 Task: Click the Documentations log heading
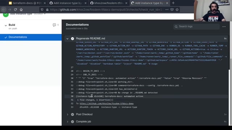tap(77, 25)
